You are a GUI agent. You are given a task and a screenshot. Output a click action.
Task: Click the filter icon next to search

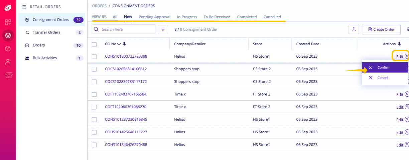click(x=163, y=29)
